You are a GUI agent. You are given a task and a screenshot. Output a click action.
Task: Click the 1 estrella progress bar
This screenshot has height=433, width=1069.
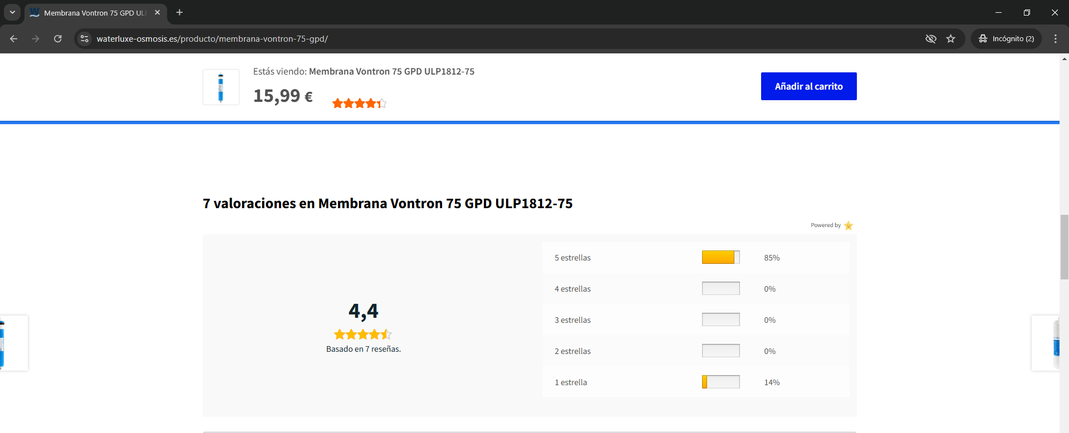click(x=721, y=382)
